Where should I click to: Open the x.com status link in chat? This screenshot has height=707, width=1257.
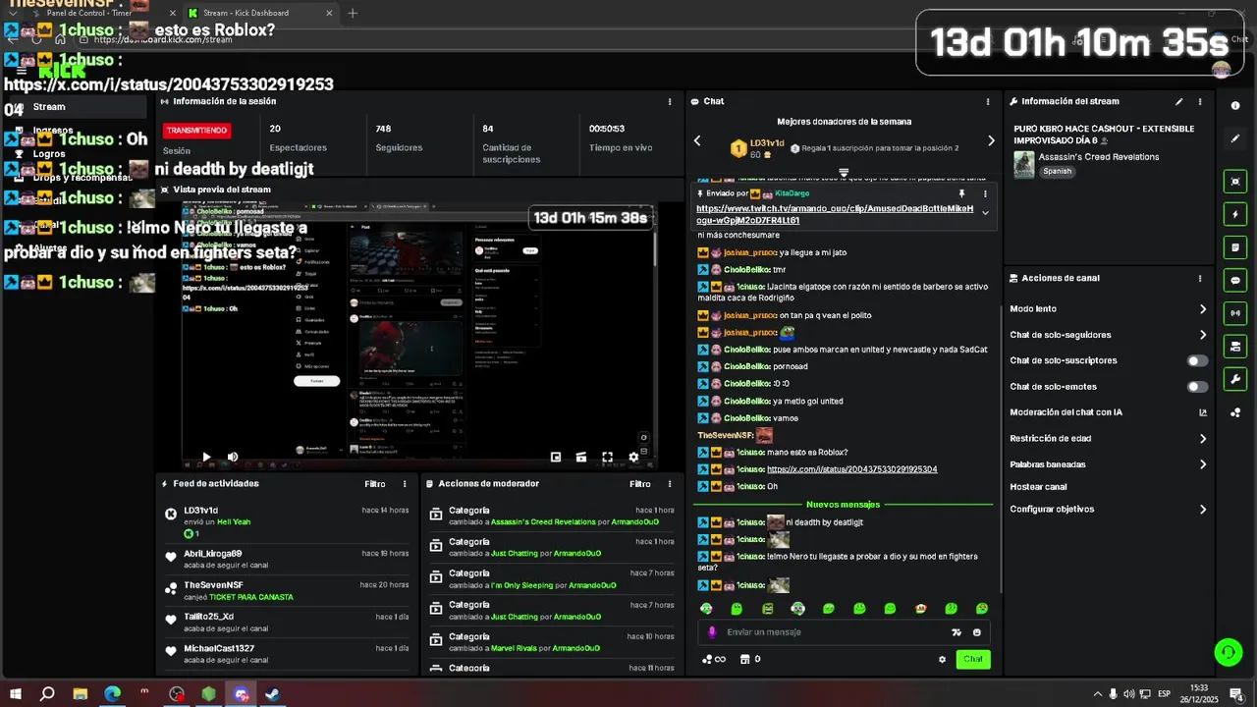[851, 469]
